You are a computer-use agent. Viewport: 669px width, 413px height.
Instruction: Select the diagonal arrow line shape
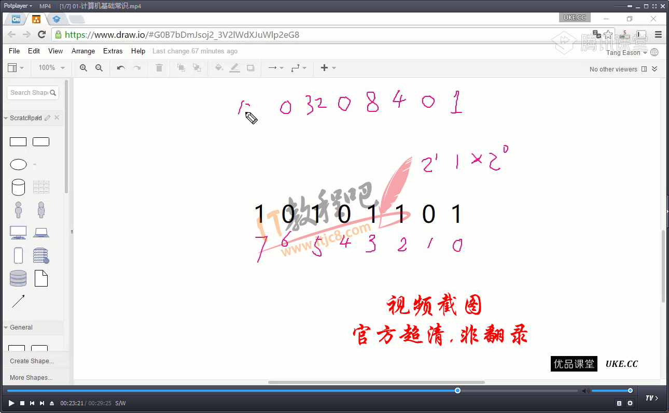(x=18, y=301)
